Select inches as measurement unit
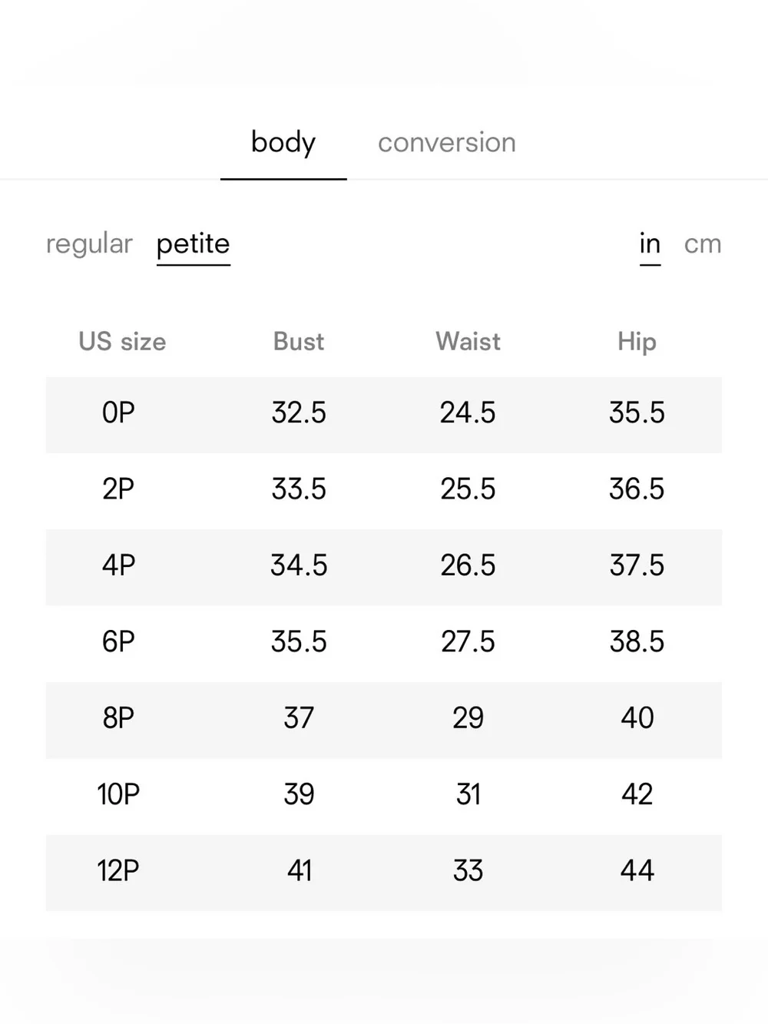 (x=650, y=244)
